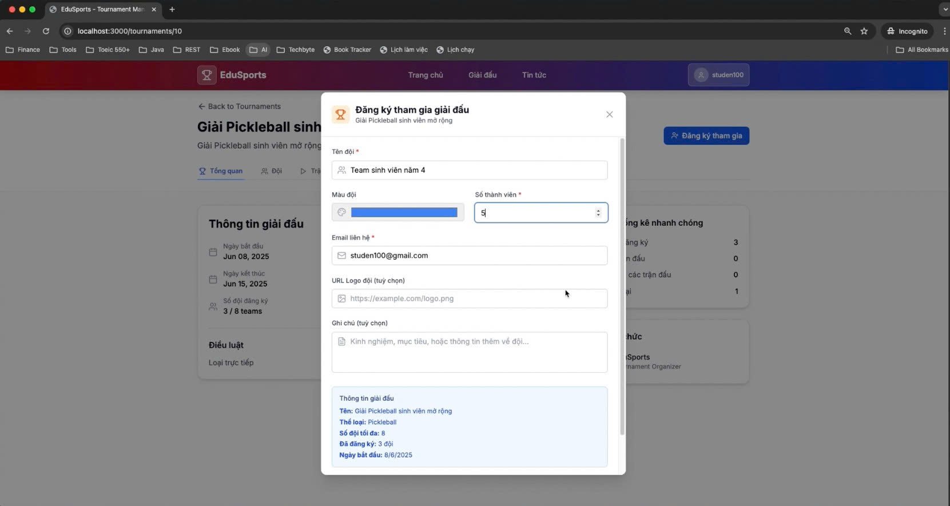Bookmark this page with star icon

pos(864,31)
